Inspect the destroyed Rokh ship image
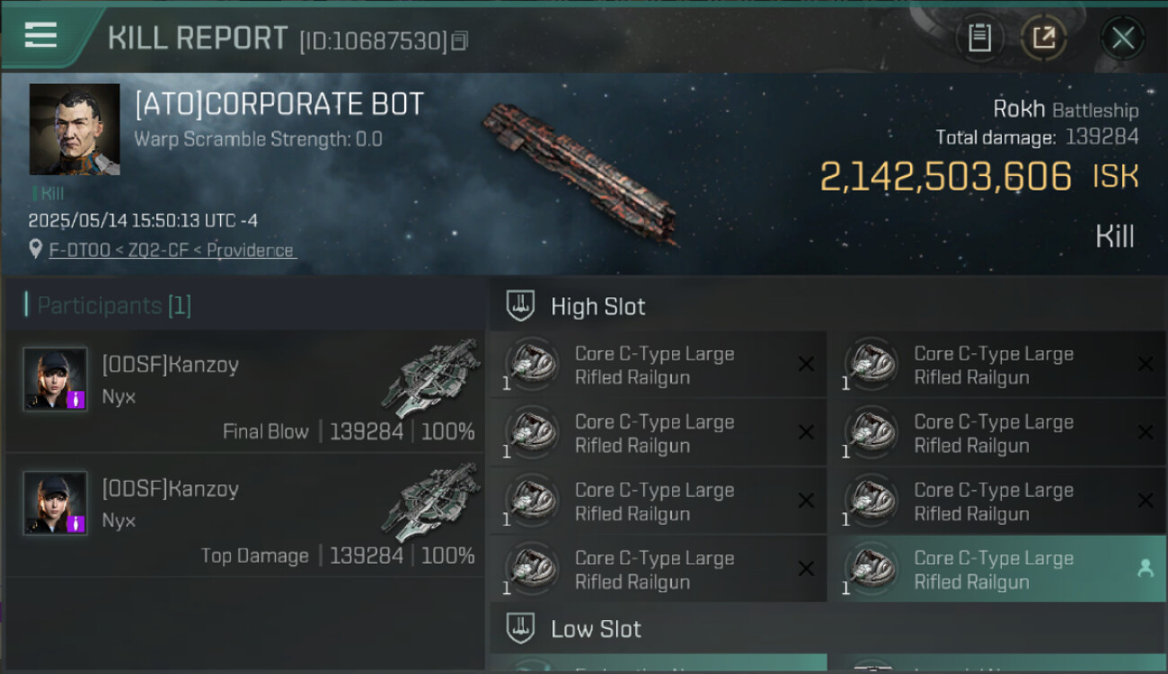Screen dimensions: 1168x674 [580, 173]
